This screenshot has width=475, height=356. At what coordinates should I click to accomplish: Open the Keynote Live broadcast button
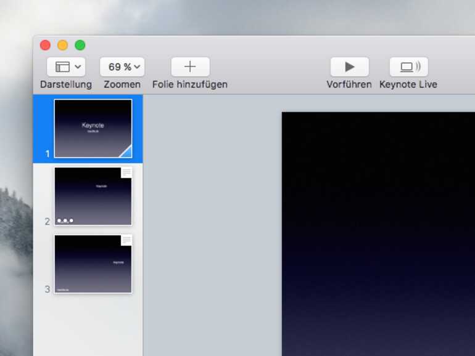(x=408, y=67)
